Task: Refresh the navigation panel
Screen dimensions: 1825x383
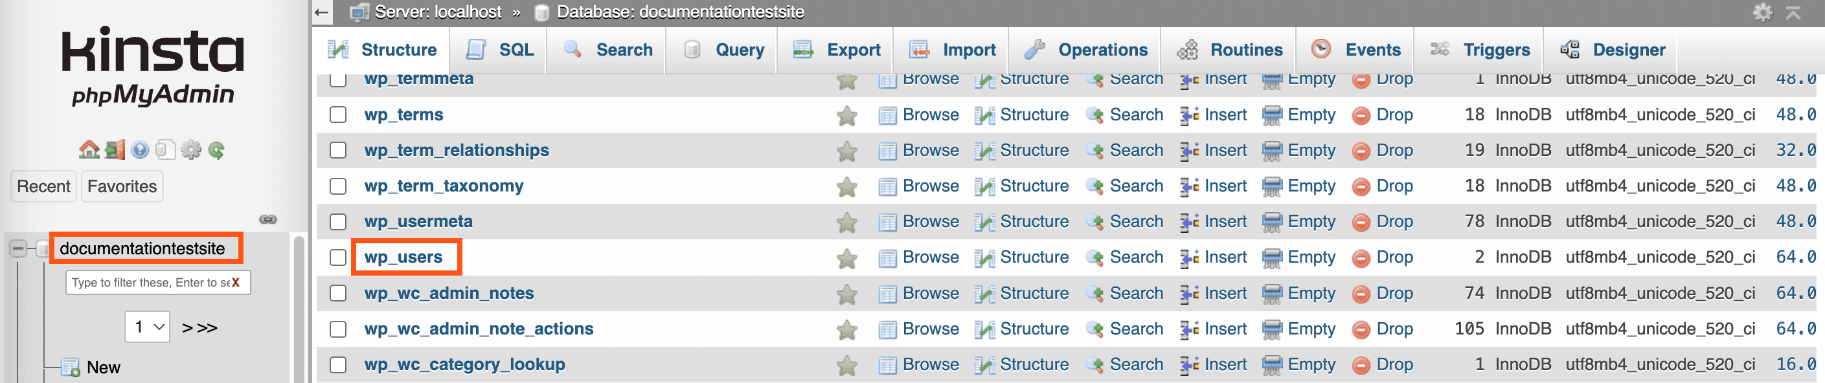Action: point(216,149)
